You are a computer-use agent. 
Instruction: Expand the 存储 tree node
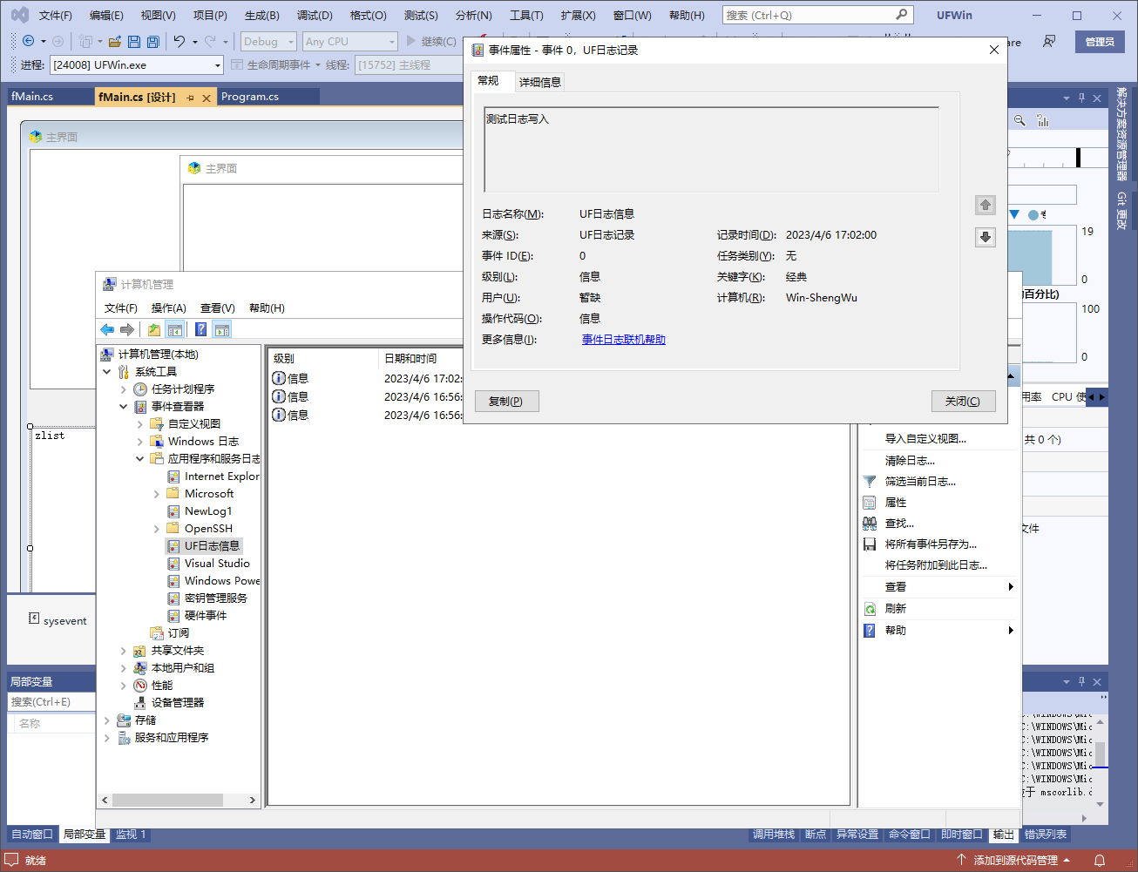[x=107, y=720]
